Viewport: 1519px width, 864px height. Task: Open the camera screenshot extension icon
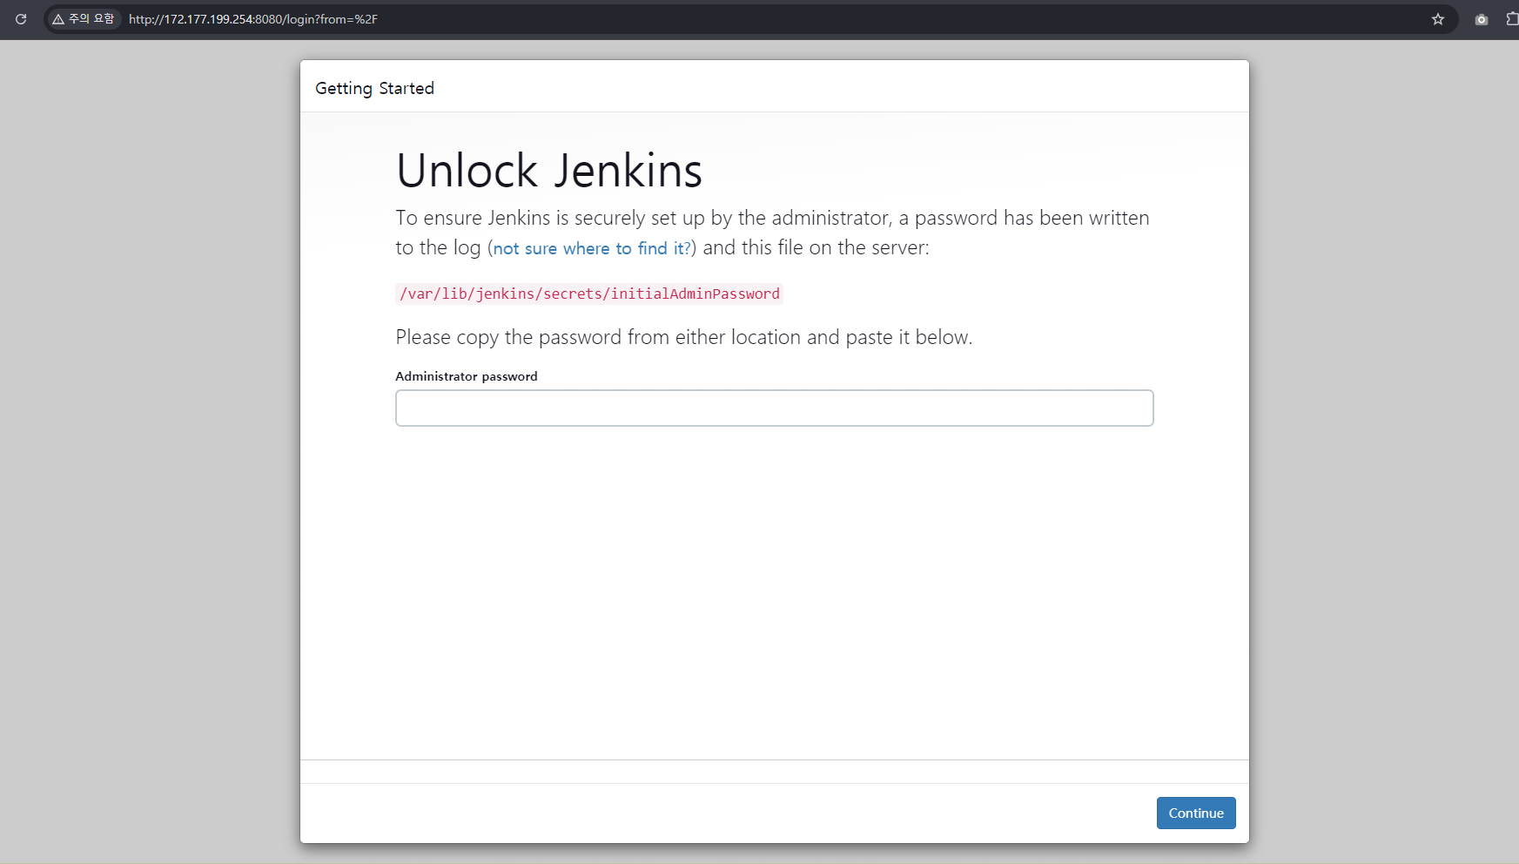pos(1482,19)
